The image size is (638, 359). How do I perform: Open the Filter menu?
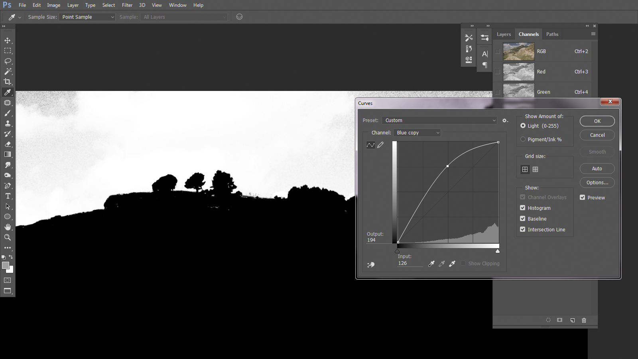pyautogui.click(x=127, y=5)
